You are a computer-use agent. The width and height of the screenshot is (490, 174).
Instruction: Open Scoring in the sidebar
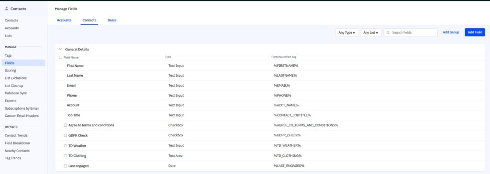pyautogui.click(x=11, y=71)
